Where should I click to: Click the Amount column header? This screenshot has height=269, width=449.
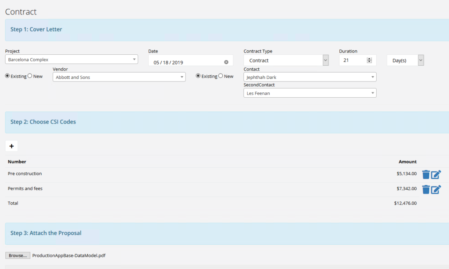tap(407, 162)
